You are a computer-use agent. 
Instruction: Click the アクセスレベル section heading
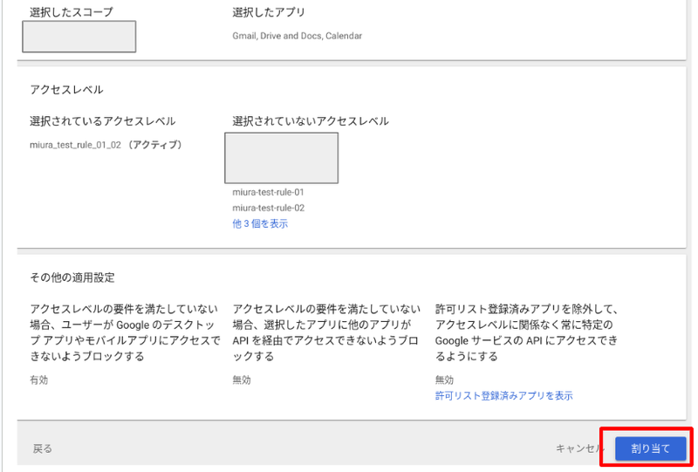click(x=66, y=90)
